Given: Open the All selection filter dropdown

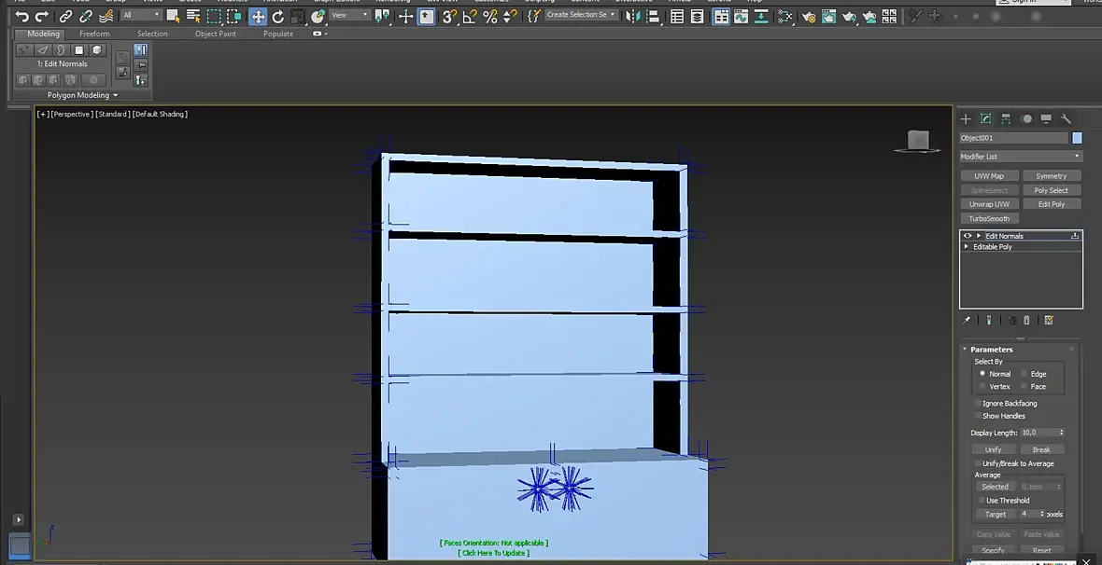Looking at the screenshot, I should (x=141, y=15).
